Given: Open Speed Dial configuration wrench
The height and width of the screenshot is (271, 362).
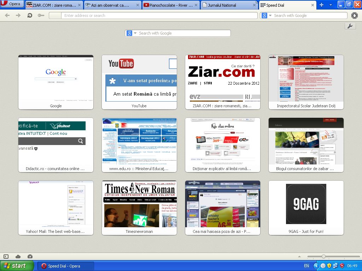Looking at the screenshot, I should click(350, 26).
